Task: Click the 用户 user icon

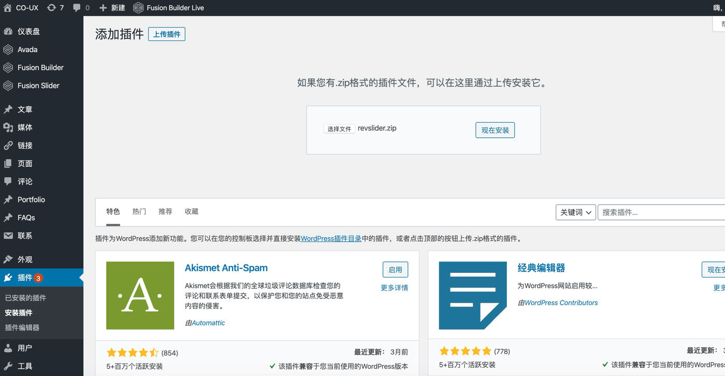Action: (8, 348)
